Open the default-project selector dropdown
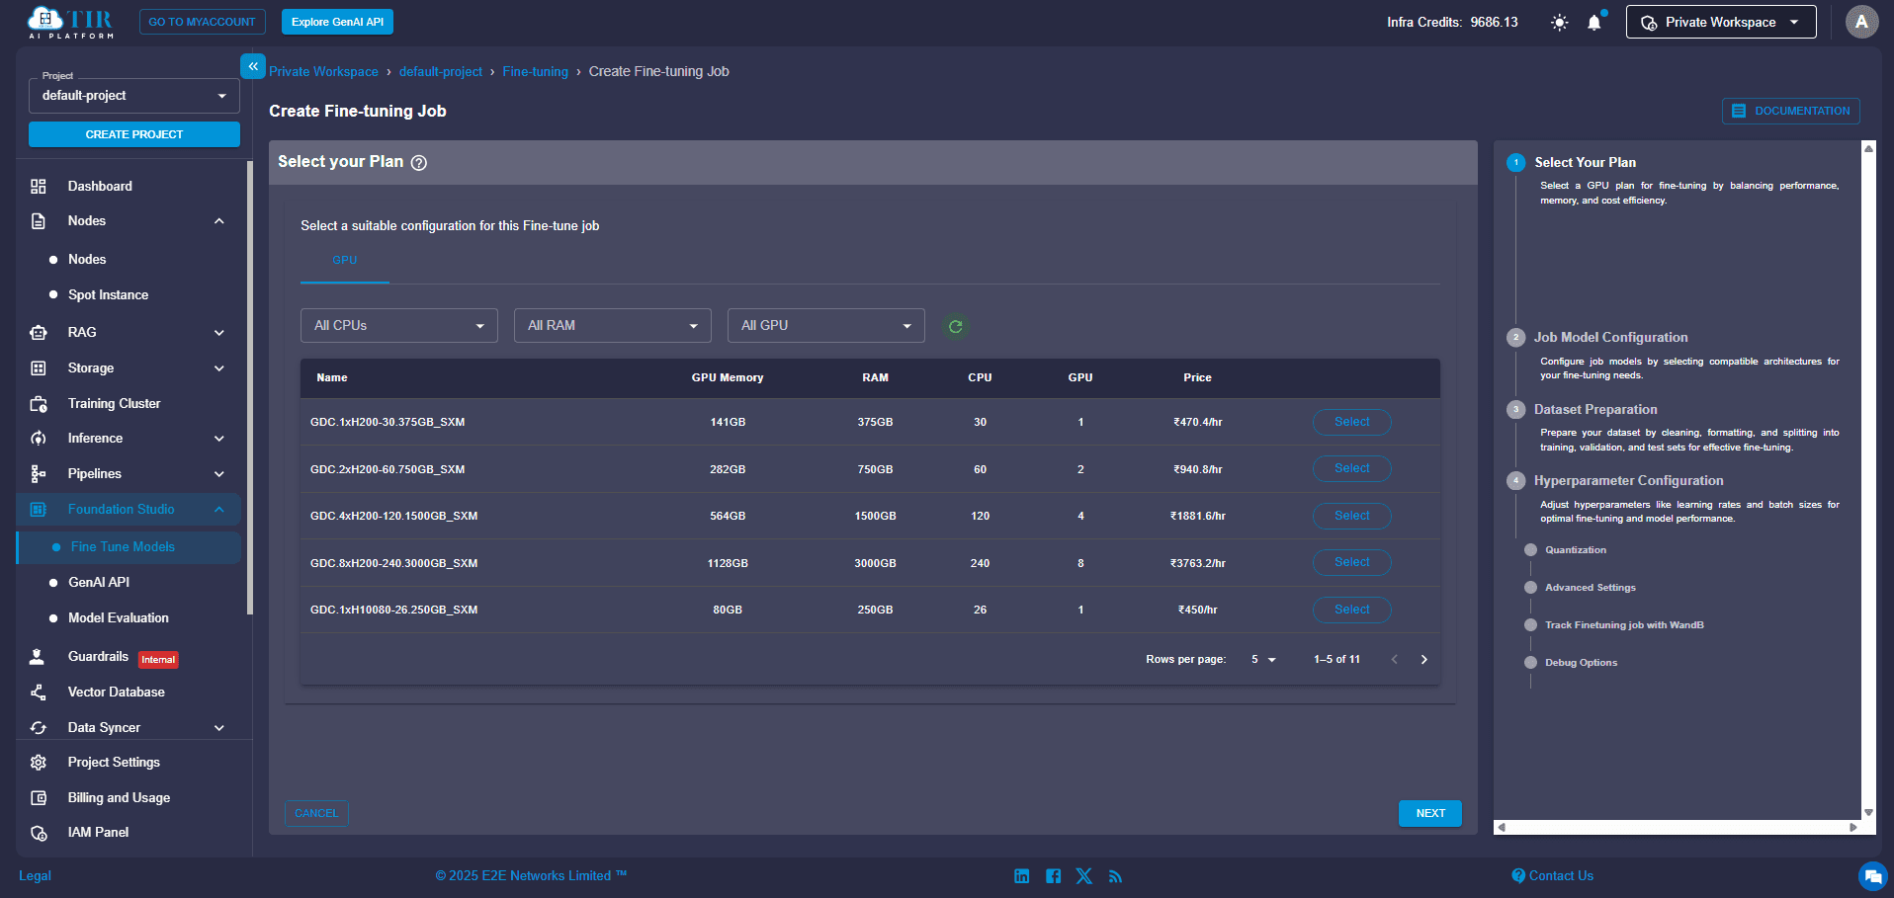This screenshot has height=898, width=1894. (134, 96)
